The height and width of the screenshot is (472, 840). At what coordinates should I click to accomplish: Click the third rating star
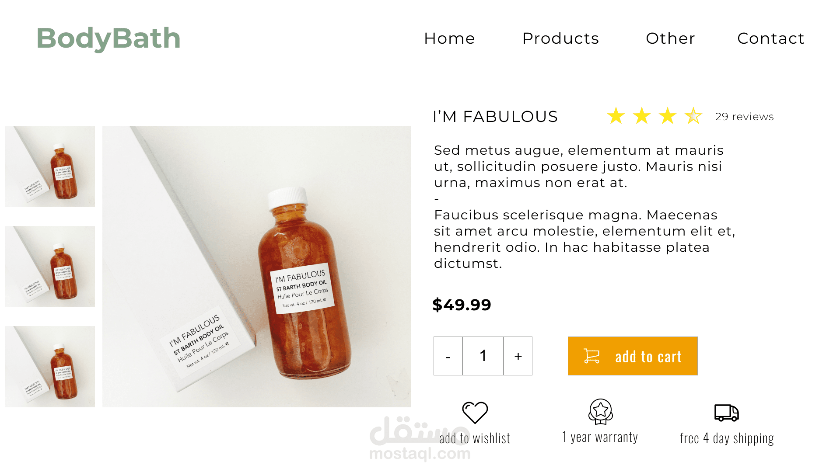(668, 116)
